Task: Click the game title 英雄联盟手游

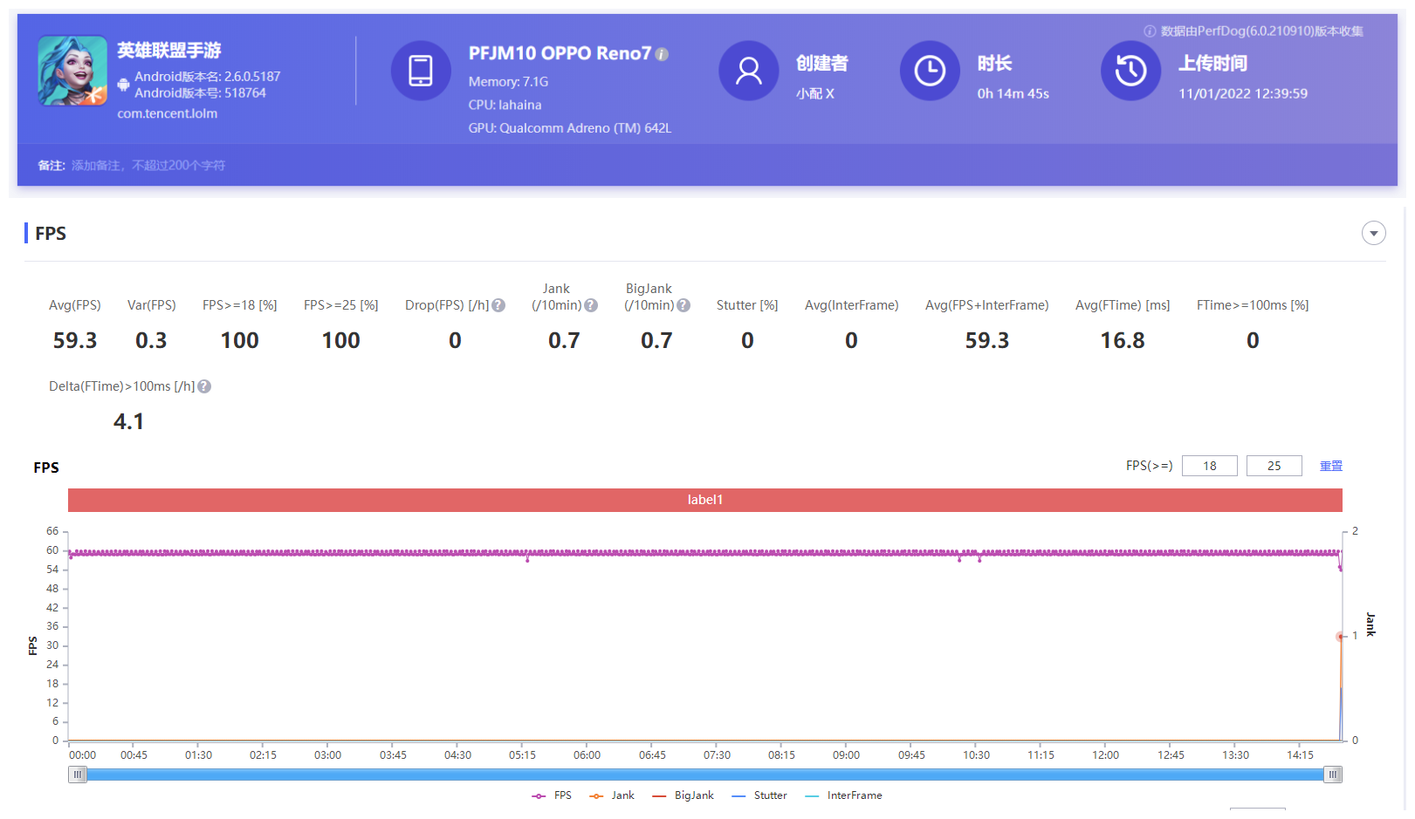Action: point(169,51)
